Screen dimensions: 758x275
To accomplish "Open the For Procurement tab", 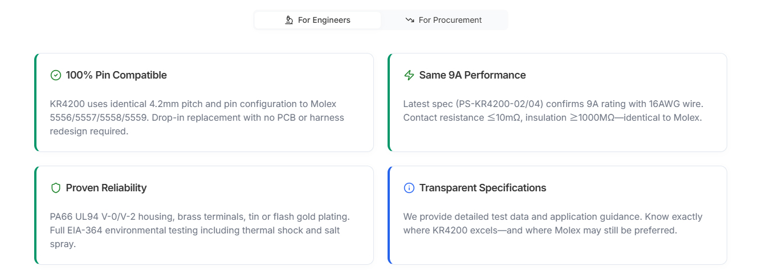I will click(443, 20).
